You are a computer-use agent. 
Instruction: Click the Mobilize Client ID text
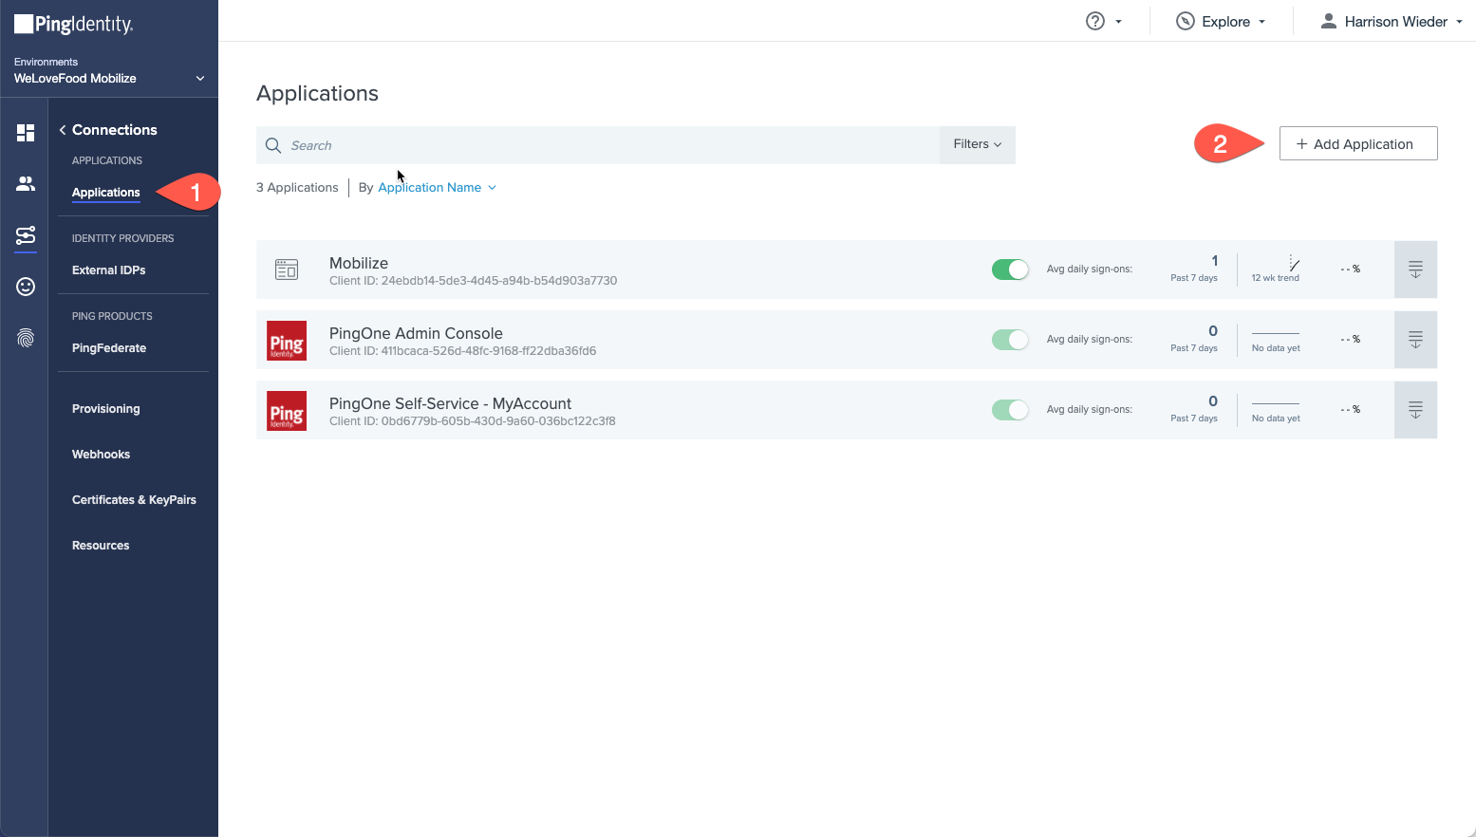(x=474, y=281)
